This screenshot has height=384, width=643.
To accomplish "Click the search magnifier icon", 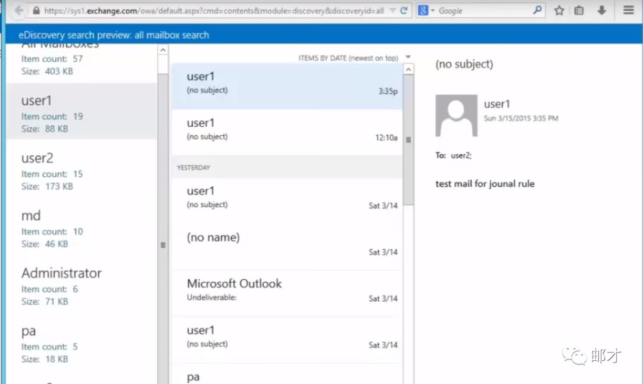I will pos(537,11).
